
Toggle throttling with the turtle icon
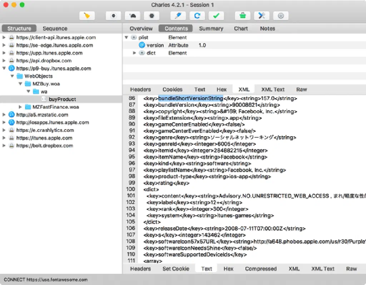click(x=133, y=16)
